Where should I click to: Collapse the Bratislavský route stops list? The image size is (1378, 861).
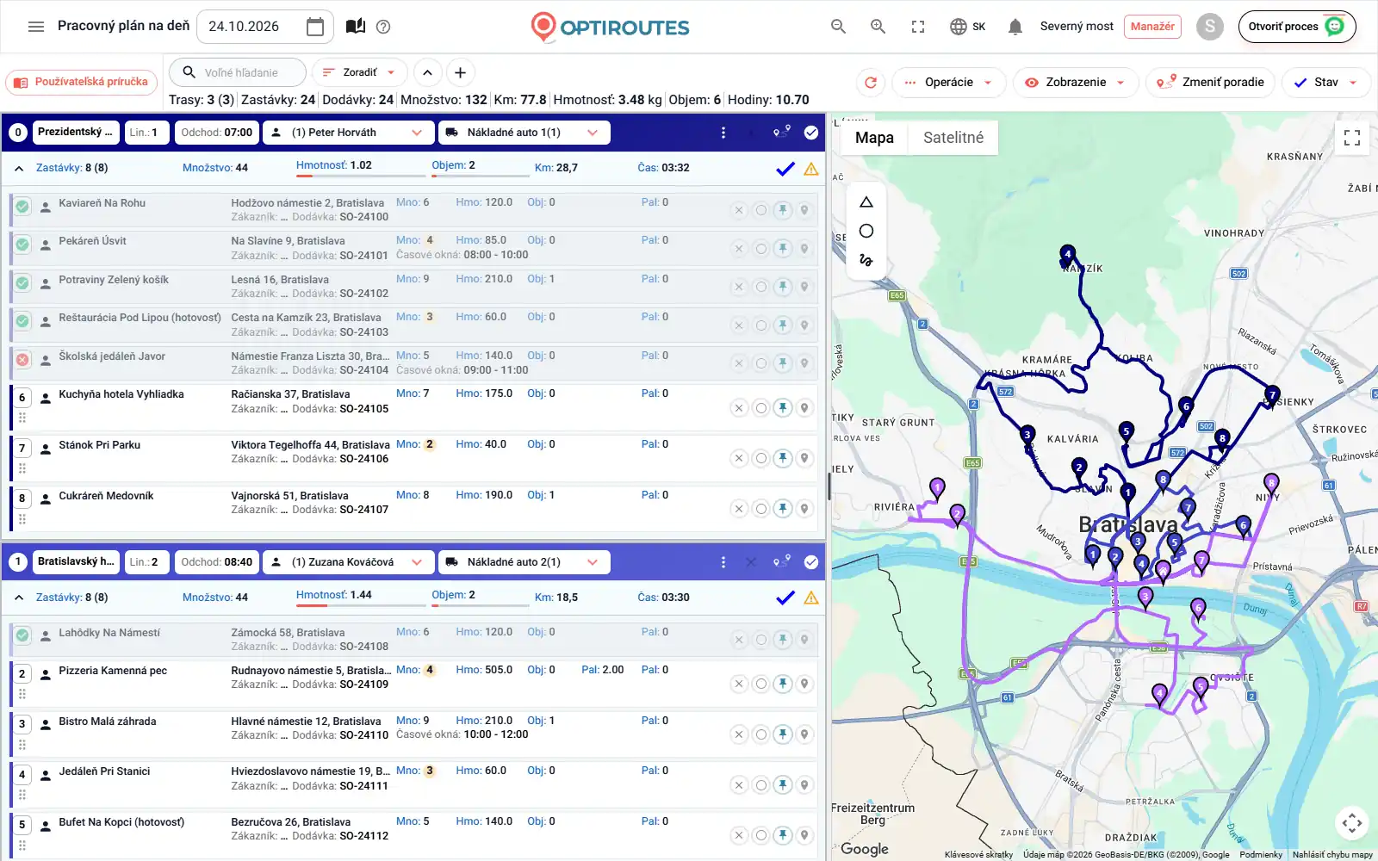point(19,598)
